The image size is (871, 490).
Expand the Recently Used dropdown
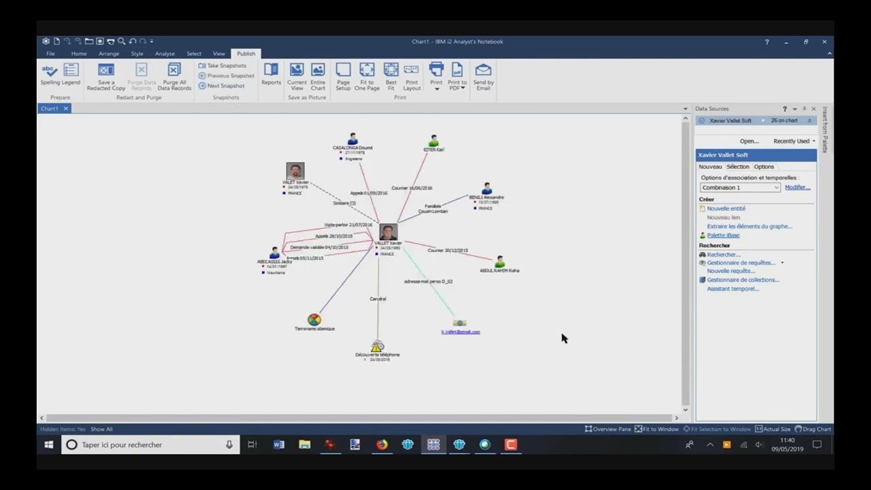click(x=793, y=142)
